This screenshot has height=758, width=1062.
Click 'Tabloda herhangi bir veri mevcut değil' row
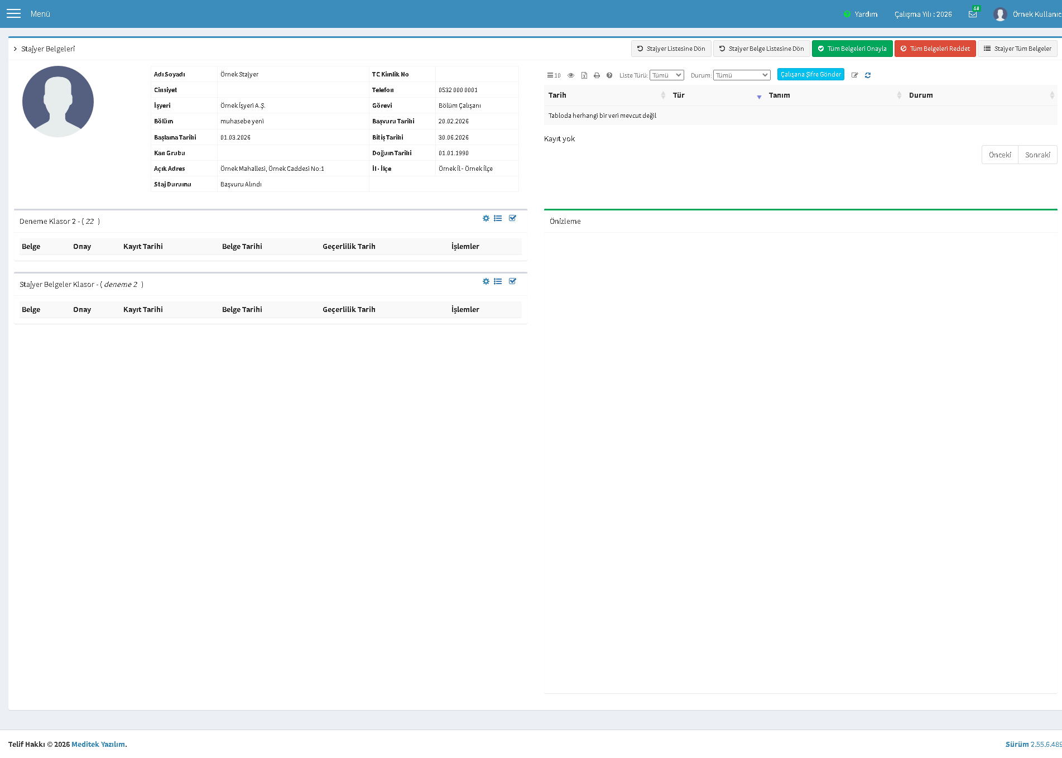click(801, 116)
